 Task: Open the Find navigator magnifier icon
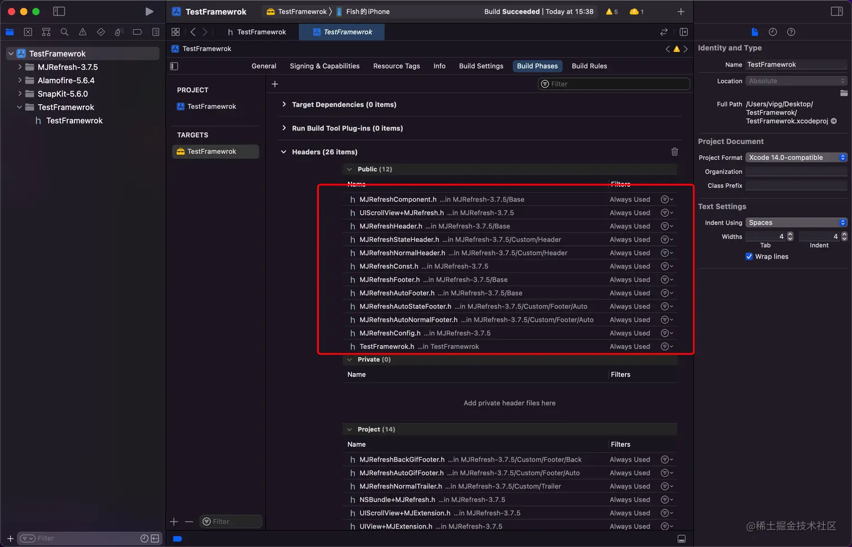(64, 32)
